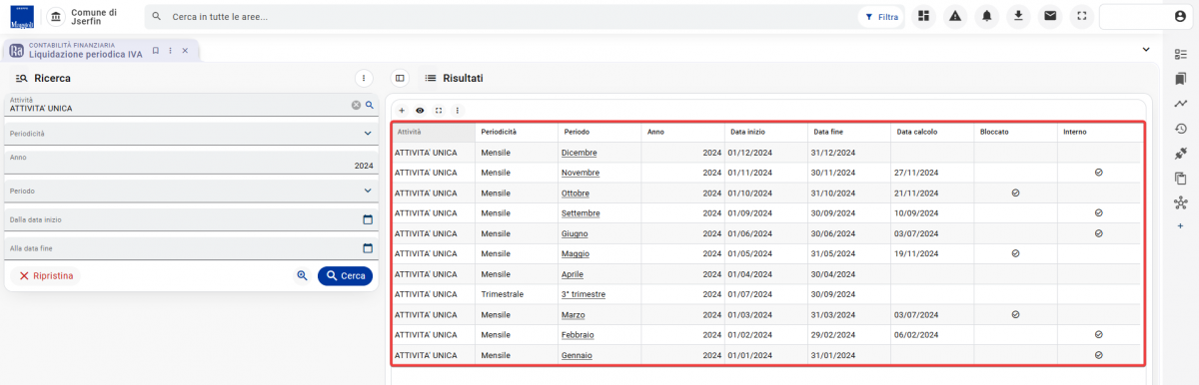The image size is (1199, 385).
Task: Open the plug connector icon in right sidebar
Action: [1180, 153]
